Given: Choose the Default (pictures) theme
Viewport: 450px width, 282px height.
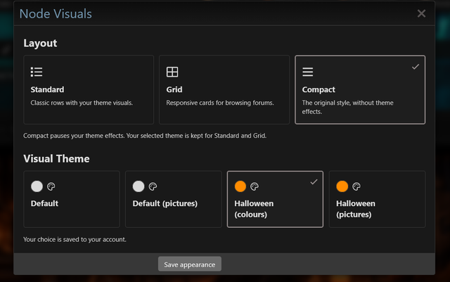Looking at the screenshot, I should [x=174, y=199].
